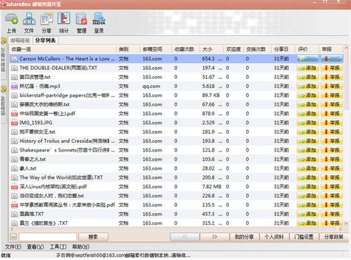Select the Carson McCullers file row
The height and width of the screenshot is (260, 351).
(x=176, y=58)
